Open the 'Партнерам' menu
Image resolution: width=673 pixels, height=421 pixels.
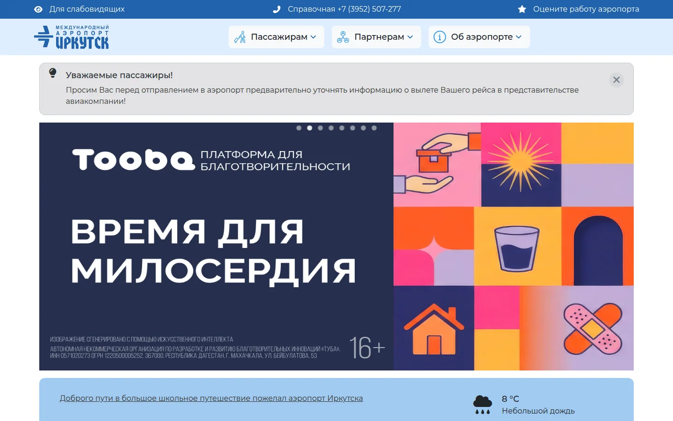[x=376, y=37]
